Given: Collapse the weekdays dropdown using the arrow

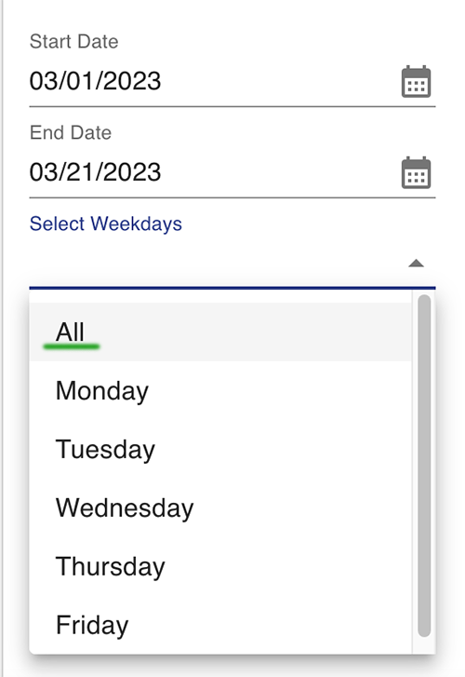Looking at the screenshot, I should tap(416, 264).
